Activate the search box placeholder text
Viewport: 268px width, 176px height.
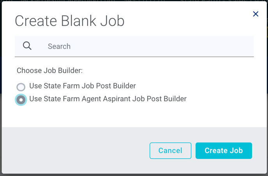(59, 46)
